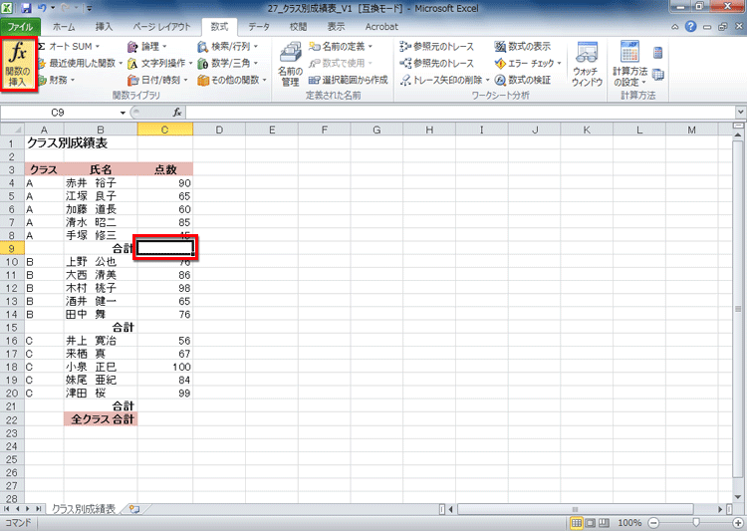Click the Insert Worksheet tab icon
The height and width of the screenshot is (531, 747).
point(134,509)
